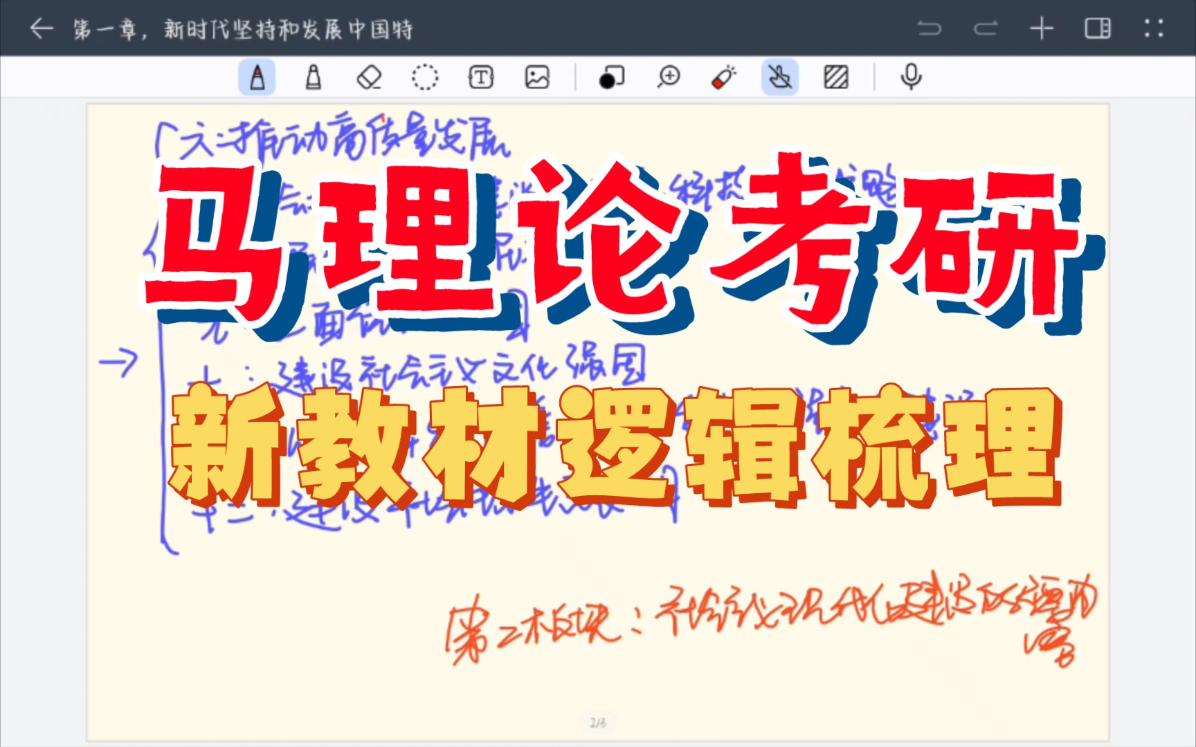The width and height of the screenshot is (1196, 747).
Task: Open the zoom magnifier tool
Action: (669, 77)
